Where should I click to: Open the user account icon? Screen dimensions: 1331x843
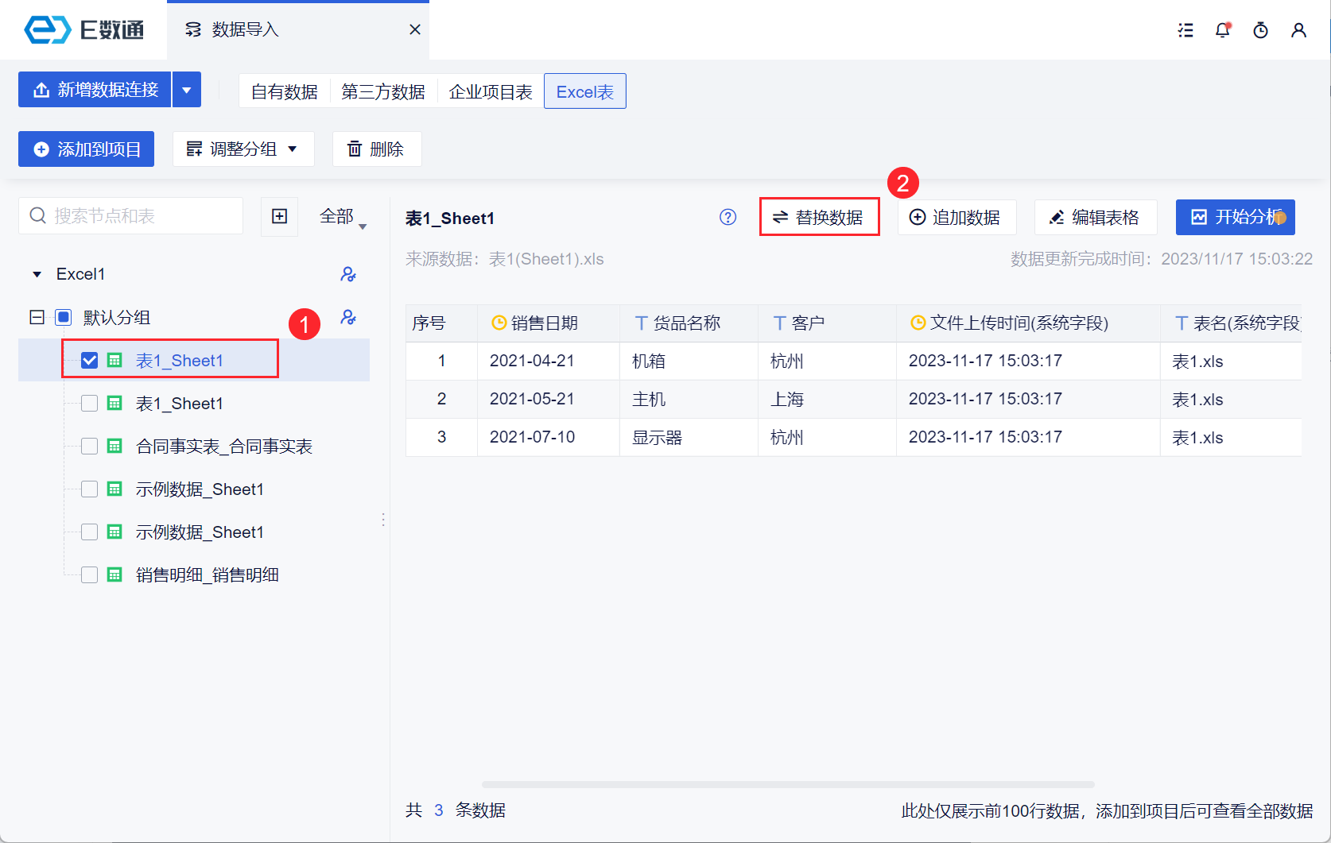[1299, 30]
